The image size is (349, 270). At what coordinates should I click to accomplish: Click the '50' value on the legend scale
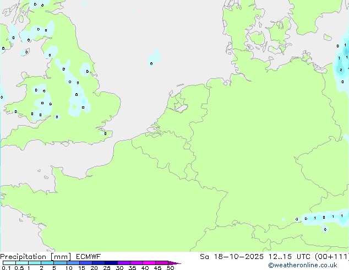[x=170, y=268]
